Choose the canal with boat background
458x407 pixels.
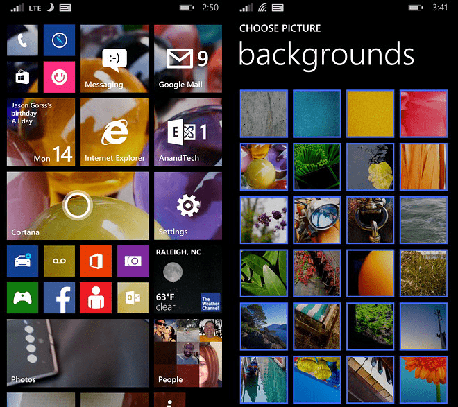coord(264,379)
